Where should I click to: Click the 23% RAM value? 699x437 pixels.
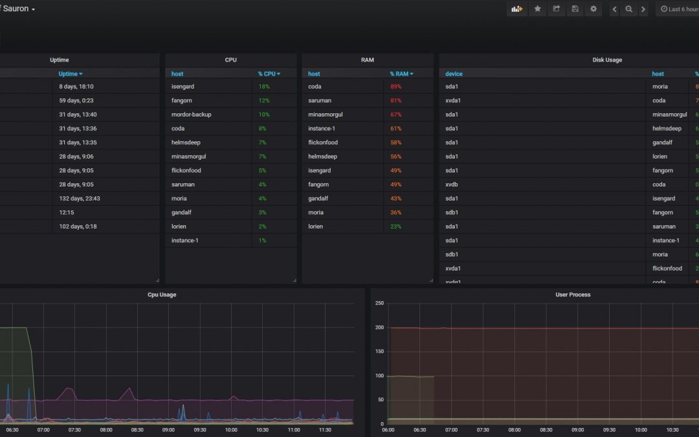396,227
